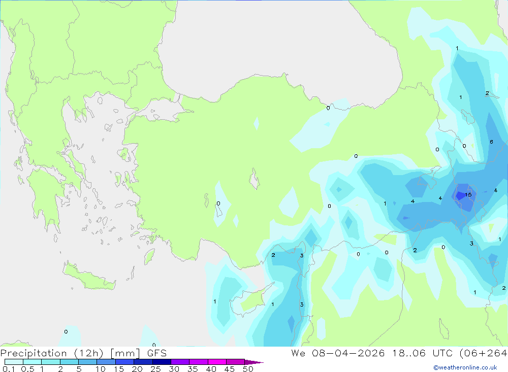Screen dimensions: 508x372
Task: Select the 35–40 mm legend color swatch
Action: click(x=198, y=362)
